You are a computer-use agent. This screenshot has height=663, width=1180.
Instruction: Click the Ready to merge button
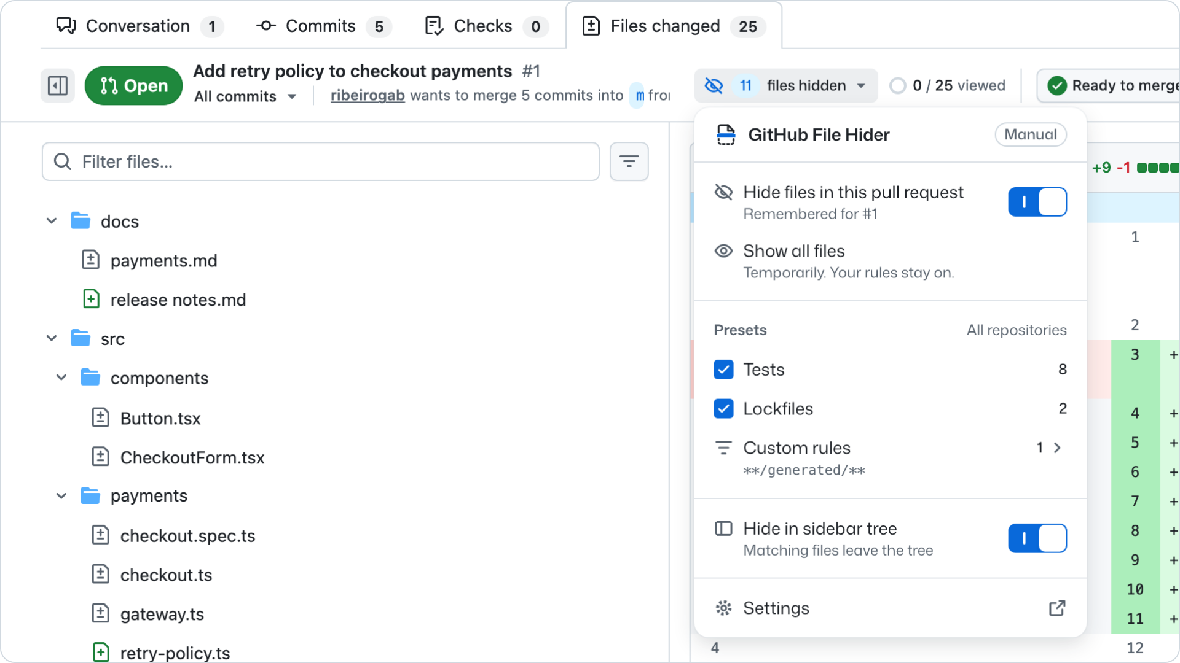1109,85
